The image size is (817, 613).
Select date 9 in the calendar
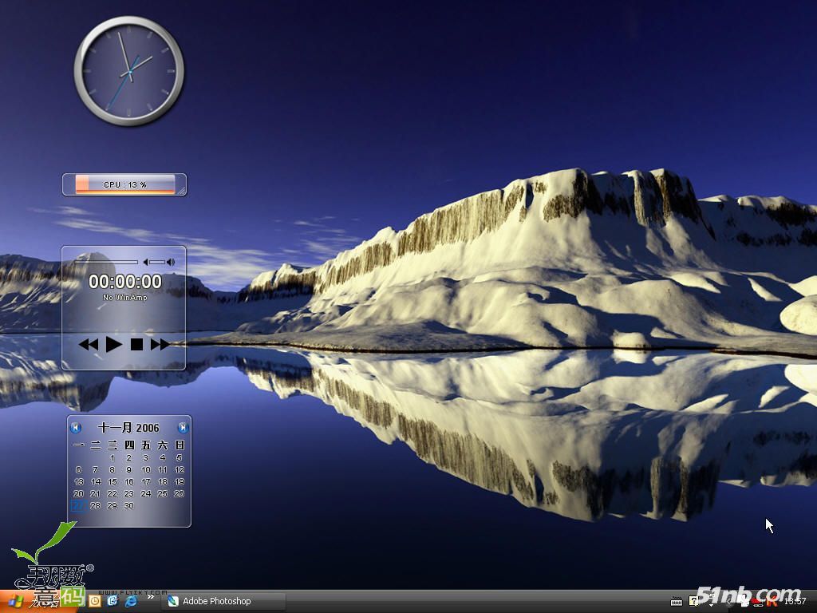(128, 469)
